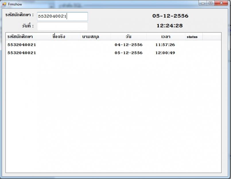Maximize the Frmshow window
The height and width of the screenshot is (179, 231).
pyautogui.click(x=211, y=3)
